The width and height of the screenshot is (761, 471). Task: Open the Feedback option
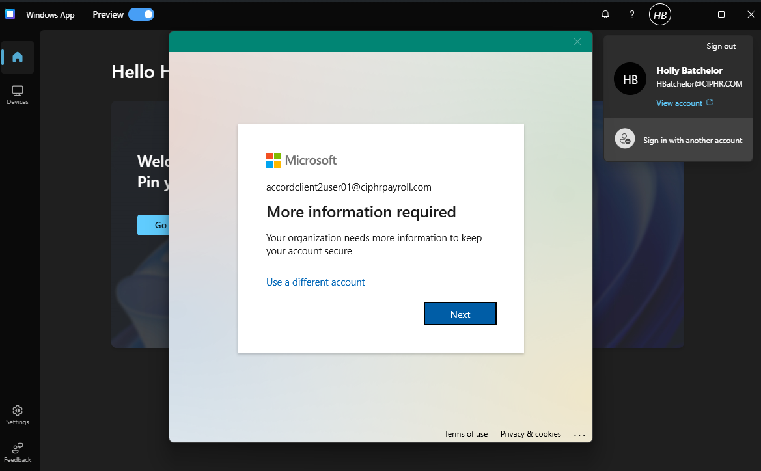tap(18, 453)
